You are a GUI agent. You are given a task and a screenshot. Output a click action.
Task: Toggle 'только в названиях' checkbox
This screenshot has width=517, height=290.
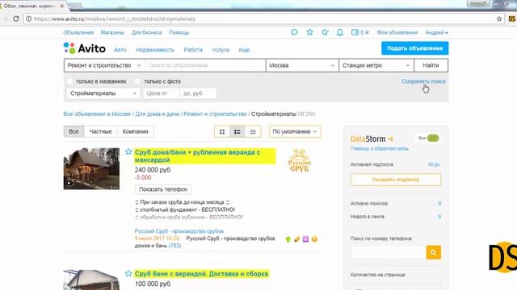69,81
